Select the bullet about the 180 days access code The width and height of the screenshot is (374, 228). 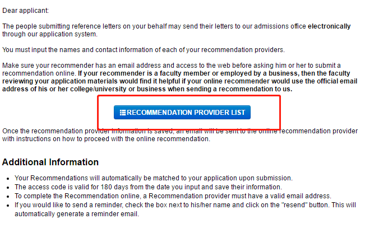click(148, 187)
